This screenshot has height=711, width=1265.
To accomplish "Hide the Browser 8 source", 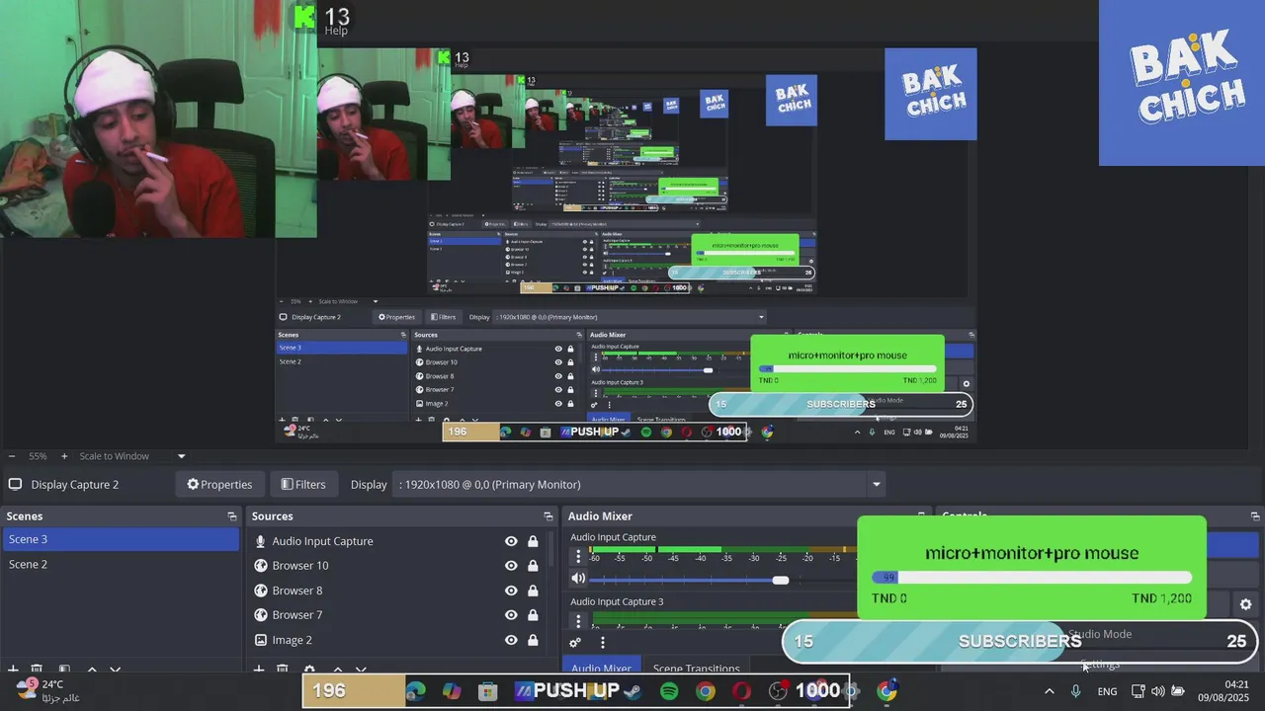I will 511,591.
